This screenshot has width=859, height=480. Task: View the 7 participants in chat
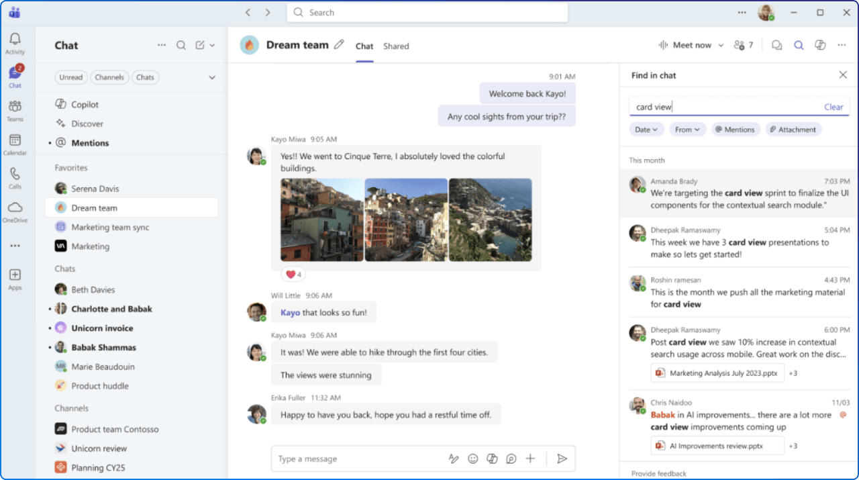tap(744, 45)
